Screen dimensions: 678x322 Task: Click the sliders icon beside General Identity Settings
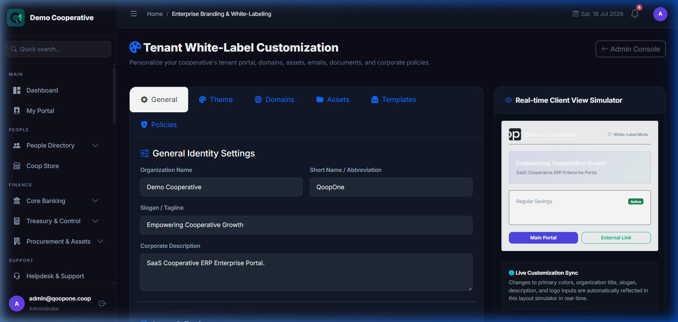pos(145,153)
